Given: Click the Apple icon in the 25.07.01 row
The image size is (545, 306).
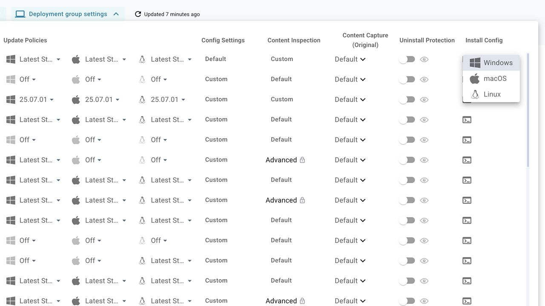Looking at the screenshot, I should pyautogui.click(x=76, y=100).
